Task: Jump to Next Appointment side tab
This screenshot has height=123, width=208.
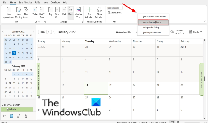Action: [x=201, y=79]
